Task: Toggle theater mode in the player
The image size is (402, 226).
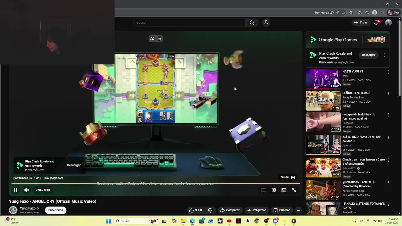Action: [284, 190]
